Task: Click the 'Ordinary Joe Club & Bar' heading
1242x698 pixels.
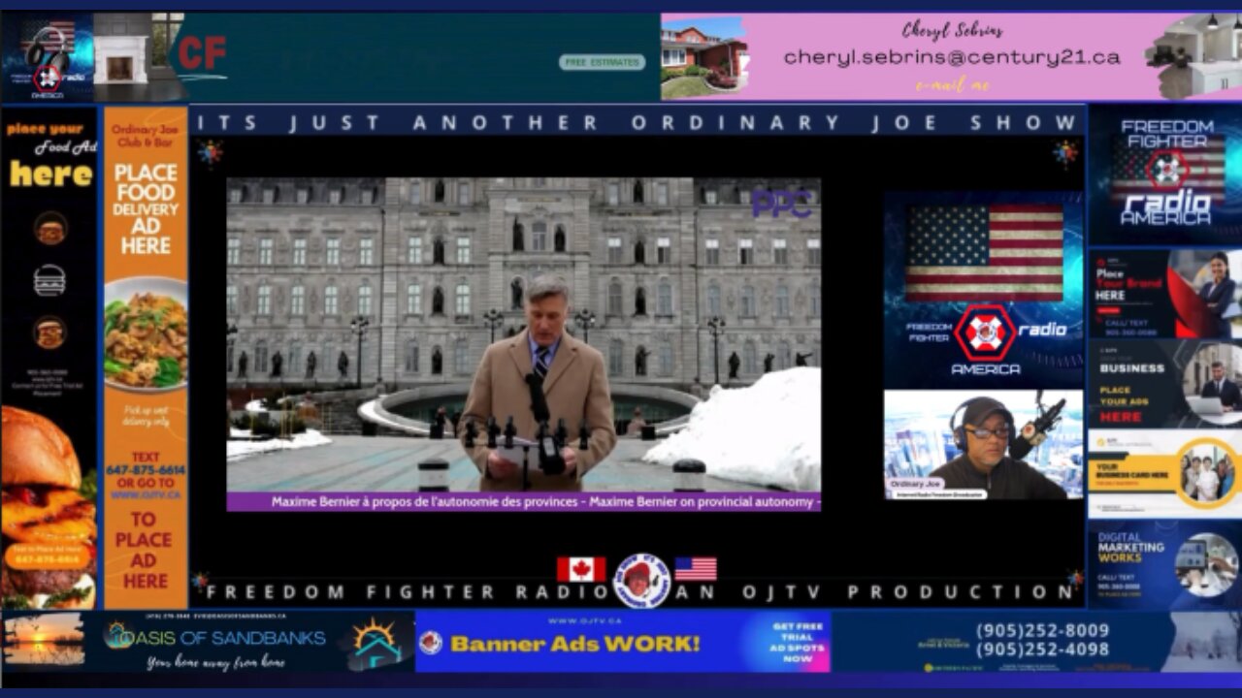Action: click(x=146, y=137)
